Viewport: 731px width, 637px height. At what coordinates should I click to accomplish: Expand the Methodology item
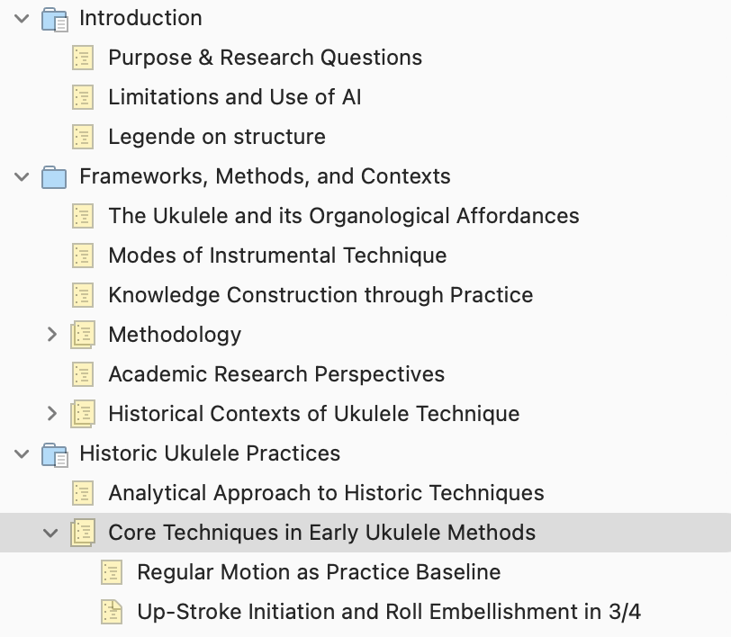51,335
